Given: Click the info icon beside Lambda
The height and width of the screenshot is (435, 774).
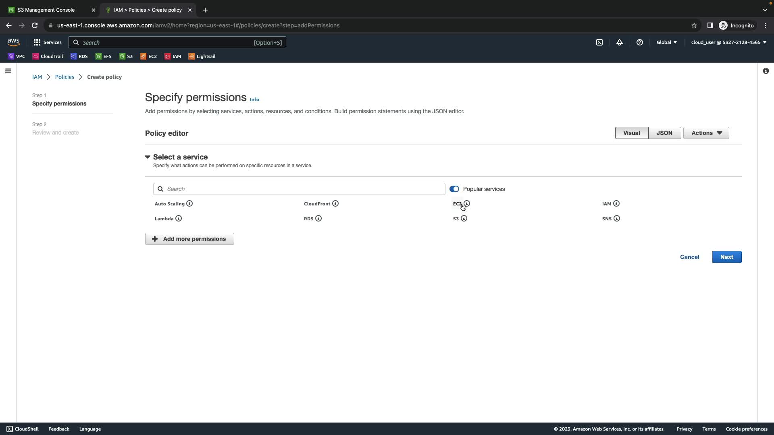Looking at the screenshot, I should [179, 219].
